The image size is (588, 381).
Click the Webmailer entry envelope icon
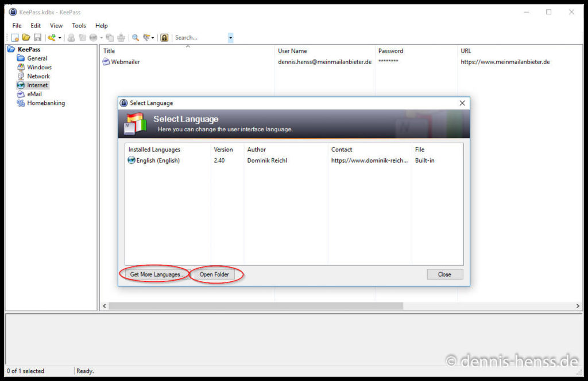(106, 62)
